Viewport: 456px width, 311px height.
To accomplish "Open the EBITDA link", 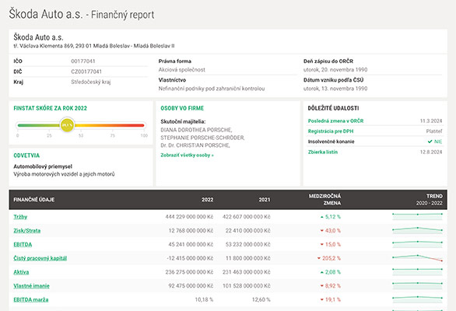I will pos(23,244).
